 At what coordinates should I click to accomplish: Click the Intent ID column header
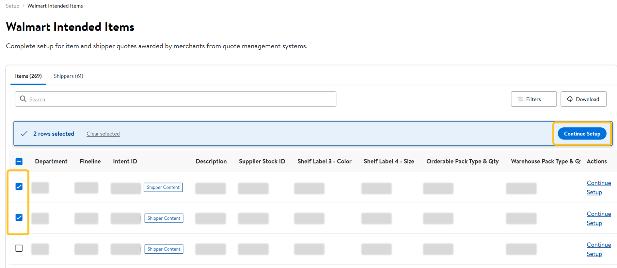(x=125, y=161)
